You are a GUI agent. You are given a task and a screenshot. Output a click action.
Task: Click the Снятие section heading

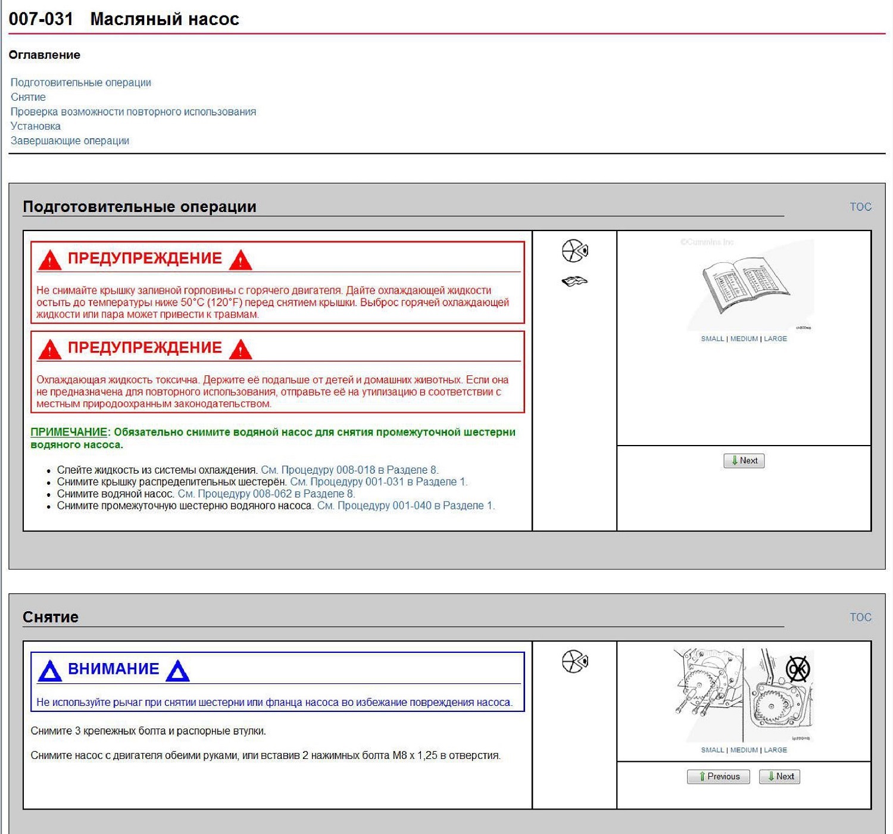(x=51, y=617)
